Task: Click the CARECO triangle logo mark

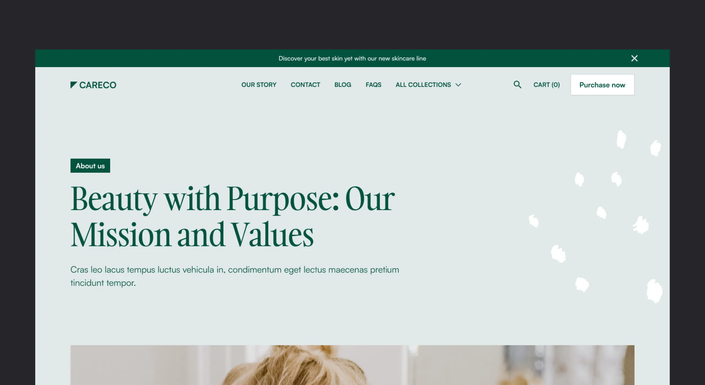Action: tap(74, 85)
